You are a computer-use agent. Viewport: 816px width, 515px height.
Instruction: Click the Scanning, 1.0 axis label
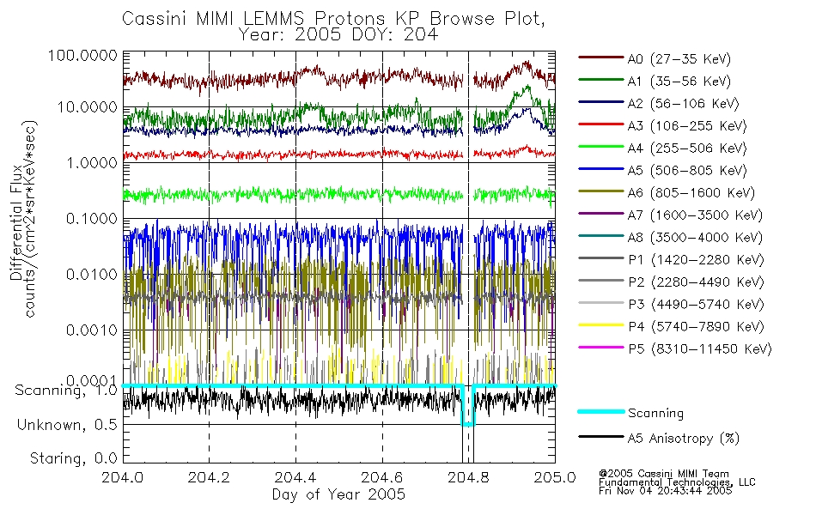[66, 391]
